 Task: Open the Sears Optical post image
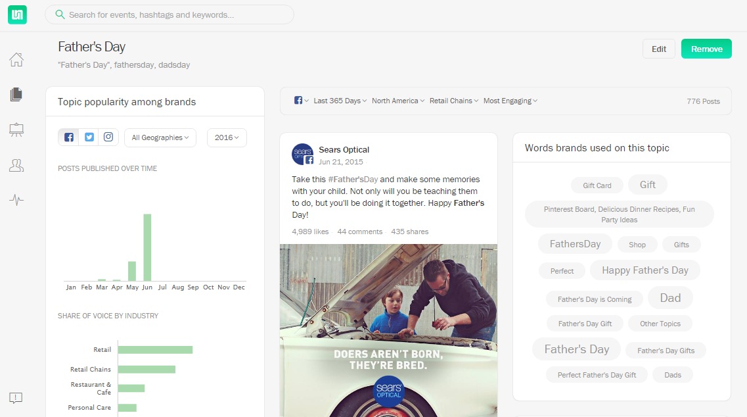pos(388,330)
